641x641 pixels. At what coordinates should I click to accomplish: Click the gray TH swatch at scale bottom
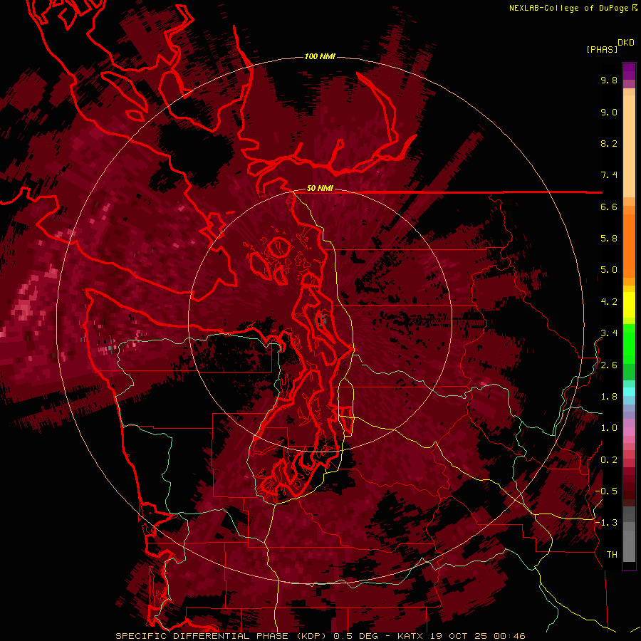629,542
